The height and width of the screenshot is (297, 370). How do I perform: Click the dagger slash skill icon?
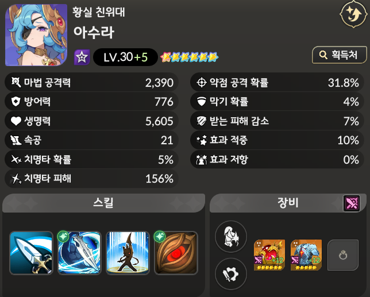pyautogui.click(x=31, y=253)
